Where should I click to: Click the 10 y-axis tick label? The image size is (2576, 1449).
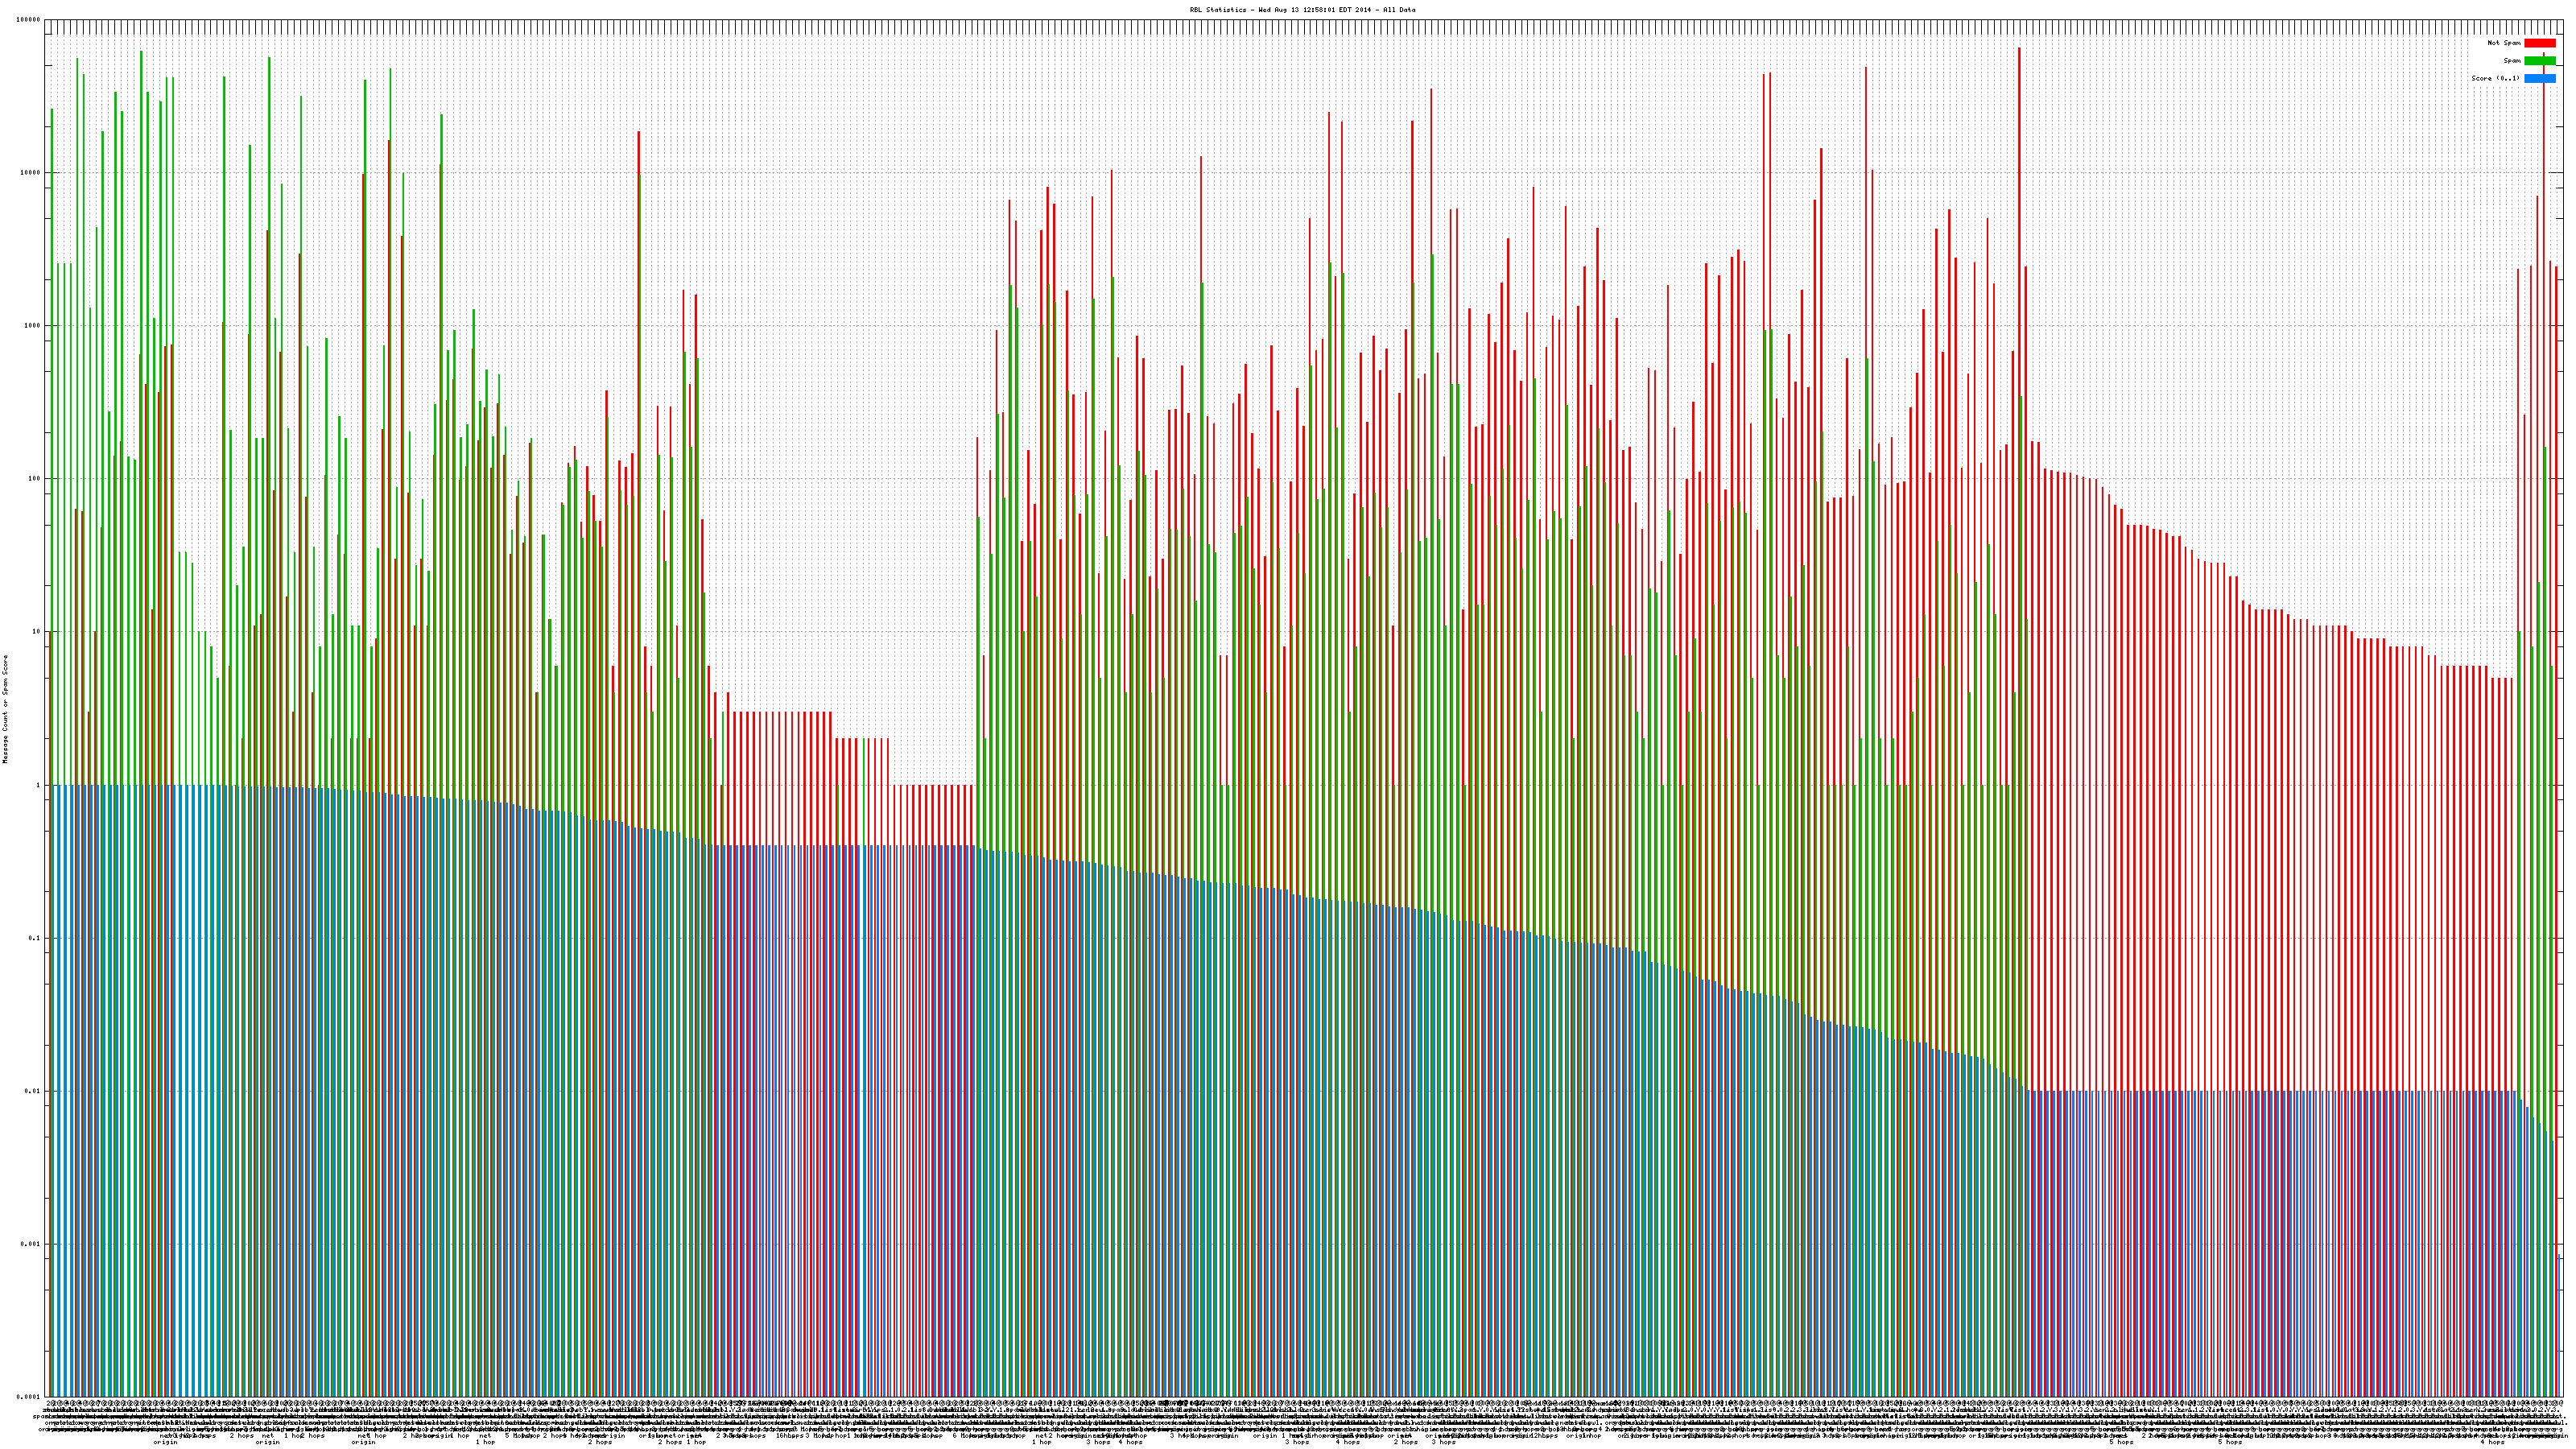coord(36,632)
